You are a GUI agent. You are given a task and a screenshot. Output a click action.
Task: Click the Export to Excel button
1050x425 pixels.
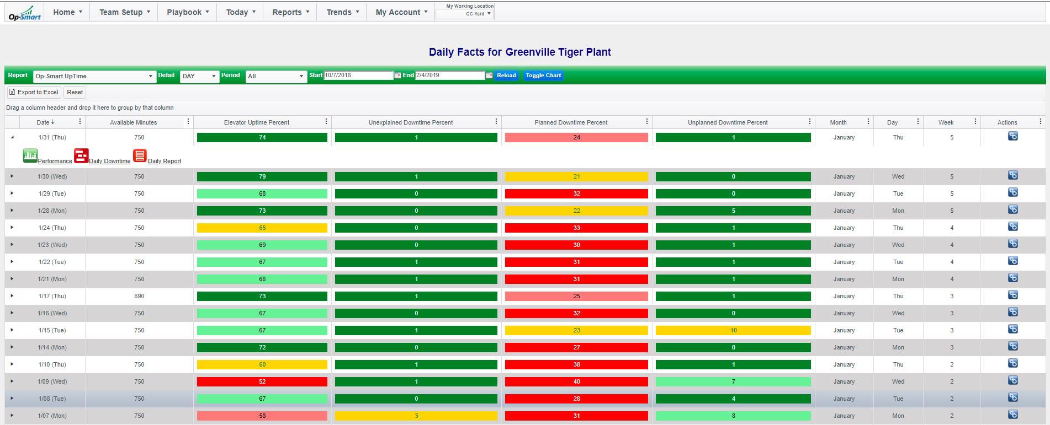[x=34, y=92]
